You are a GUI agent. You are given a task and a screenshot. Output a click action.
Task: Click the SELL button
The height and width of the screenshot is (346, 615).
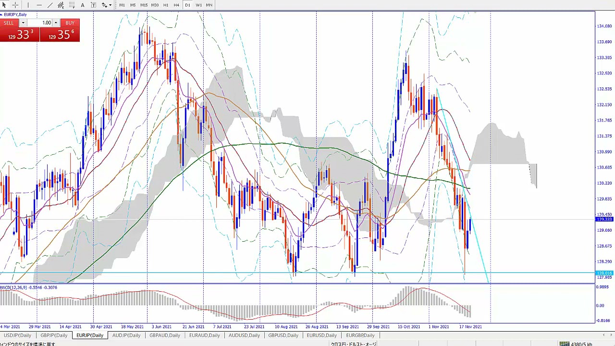[9, 23]
